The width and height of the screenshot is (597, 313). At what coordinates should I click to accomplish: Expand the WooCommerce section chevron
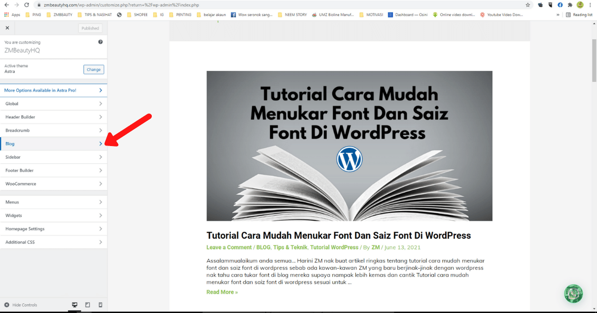pyautogui.click(x=100, y=184)
